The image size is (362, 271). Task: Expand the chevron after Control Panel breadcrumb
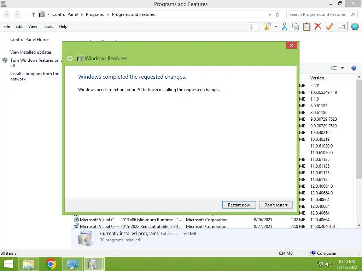[x=82, y=14]
